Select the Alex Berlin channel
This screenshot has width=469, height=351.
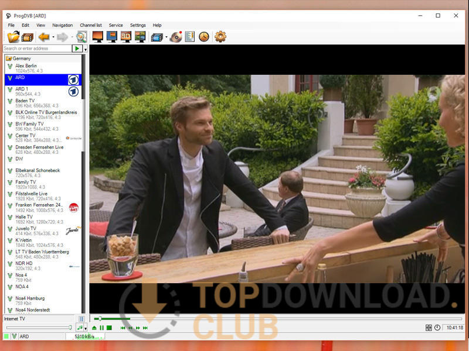point(43,68)
